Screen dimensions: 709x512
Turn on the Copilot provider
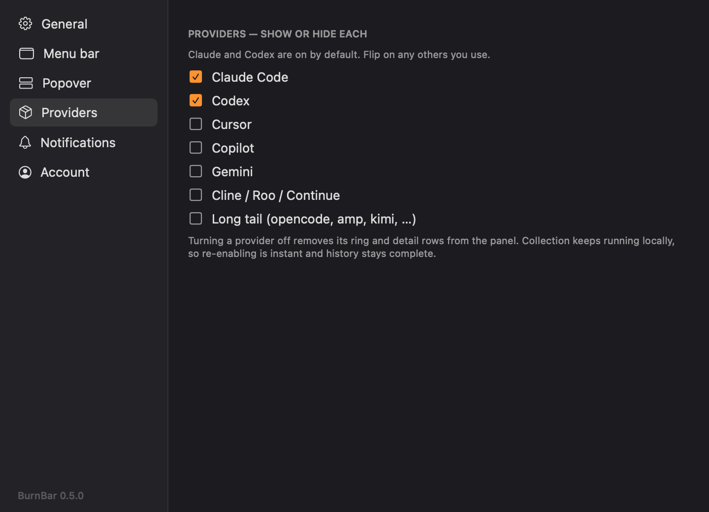pyautogui.click(x=196, y=148)
